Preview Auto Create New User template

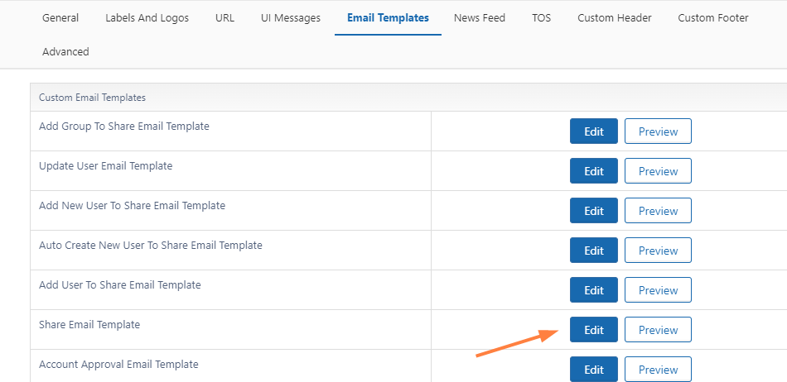click(x=658, y=251)
